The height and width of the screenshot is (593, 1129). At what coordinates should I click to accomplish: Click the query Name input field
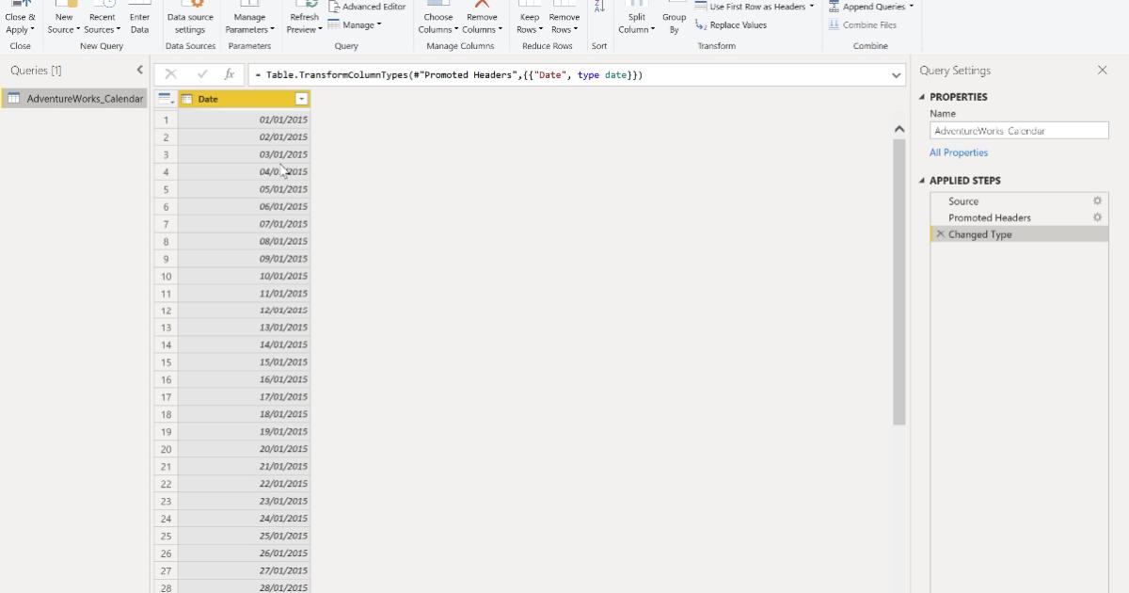(1019, 130)
